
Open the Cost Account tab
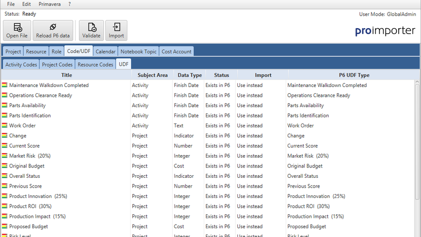pos(177,51)
